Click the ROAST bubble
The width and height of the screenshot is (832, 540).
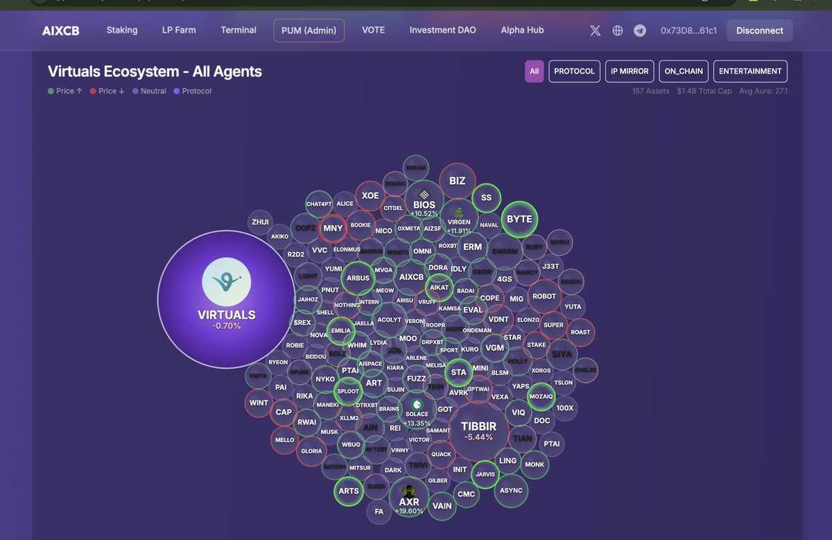580,332
